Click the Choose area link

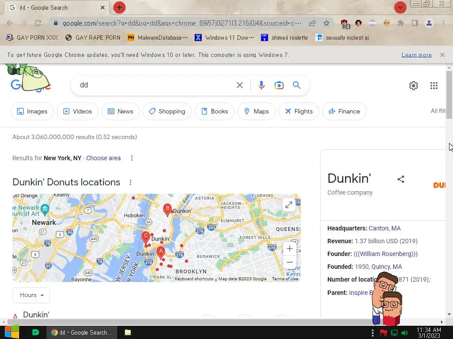click(103, 158)
